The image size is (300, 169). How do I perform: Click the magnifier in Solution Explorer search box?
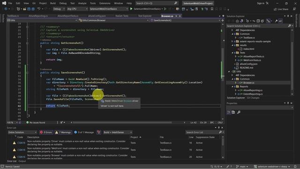click(290, 26)
